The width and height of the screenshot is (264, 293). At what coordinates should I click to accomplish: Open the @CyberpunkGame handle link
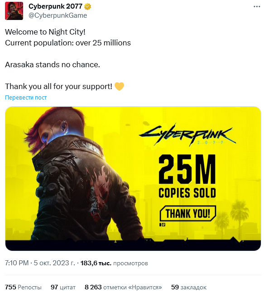click(58, 15)
